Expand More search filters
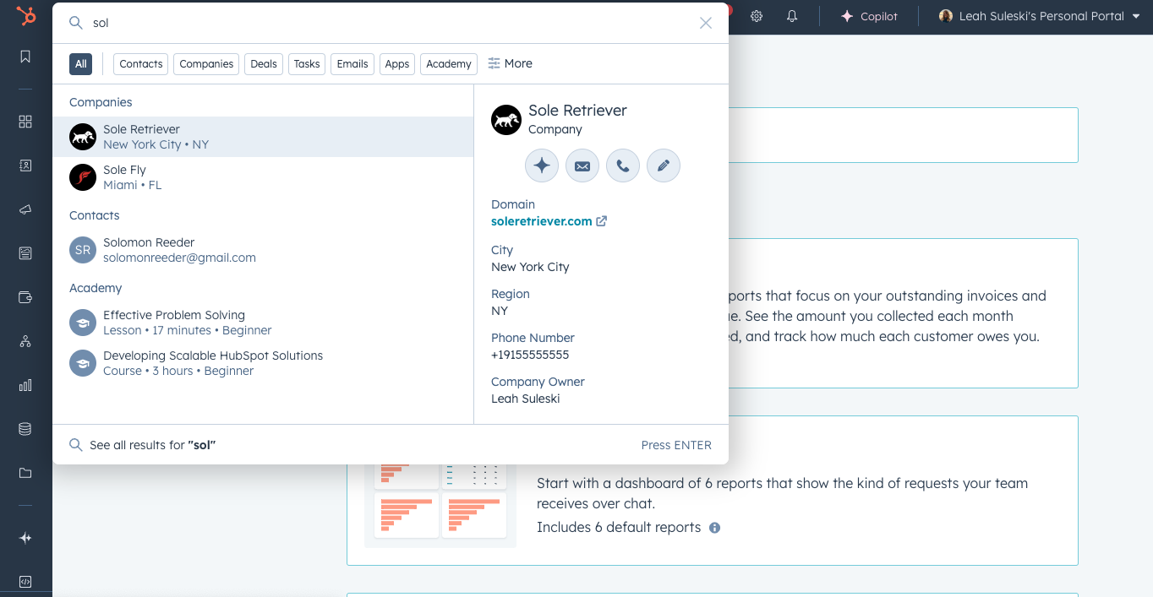1153x597 pixels. click(x=511, y=63)
